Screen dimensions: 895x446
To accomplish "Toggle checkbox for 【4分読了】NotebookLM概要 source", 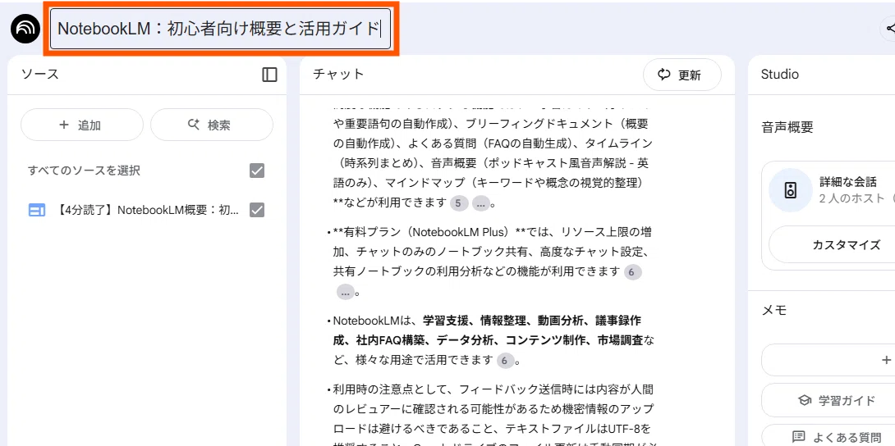I will pyautogui.click(x=257, y=210).
